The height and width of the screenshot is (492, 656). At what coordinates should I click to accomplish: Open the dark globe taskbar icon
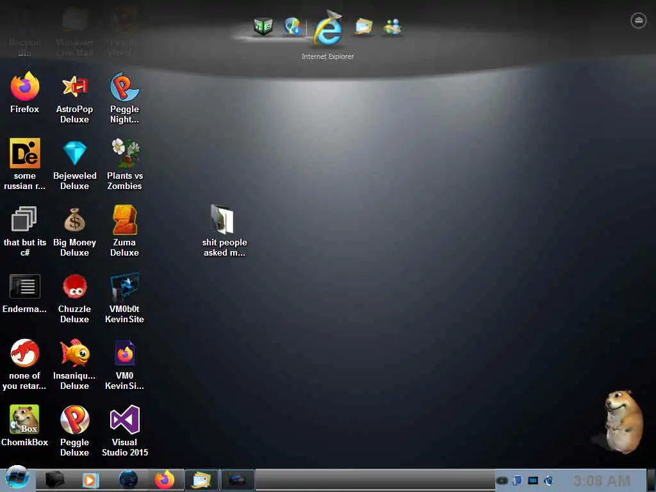(x=128, y=479)
